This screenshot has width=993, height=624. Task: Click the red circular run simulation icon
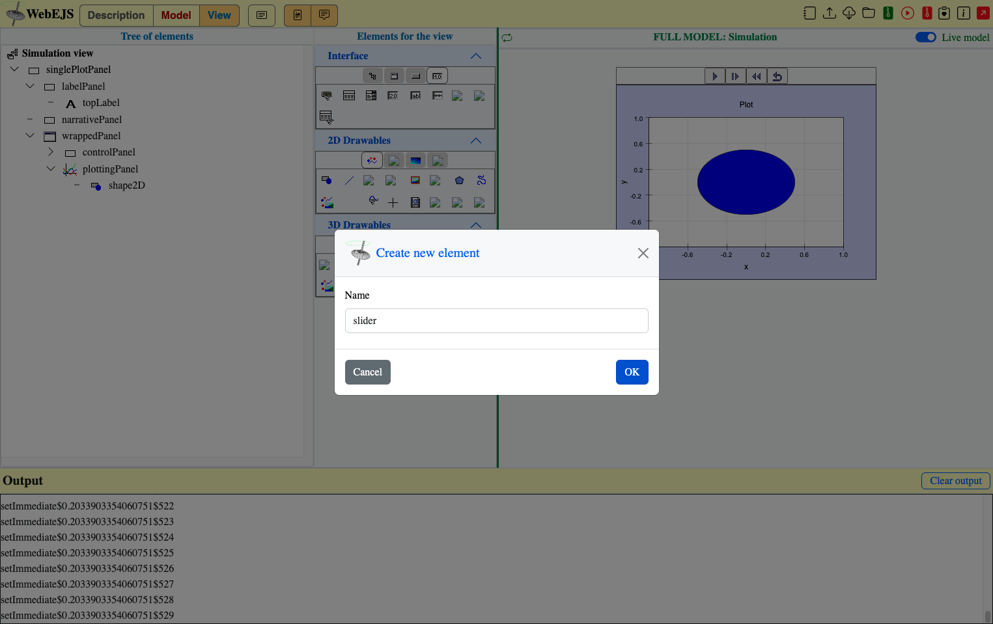coord(907,13)
